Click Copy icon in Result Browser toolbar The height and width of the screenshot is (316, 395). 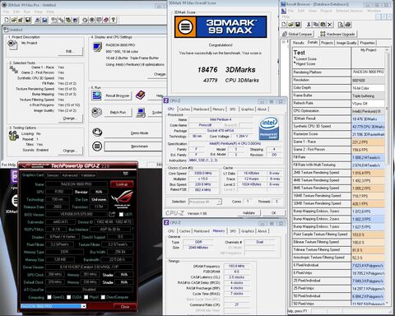[316, 25]
